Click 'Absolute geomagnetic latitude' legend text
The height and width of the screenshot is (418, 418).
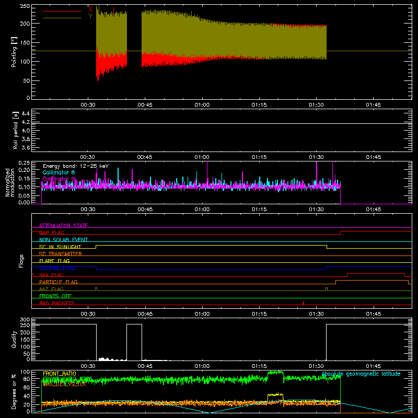[361, 374]
